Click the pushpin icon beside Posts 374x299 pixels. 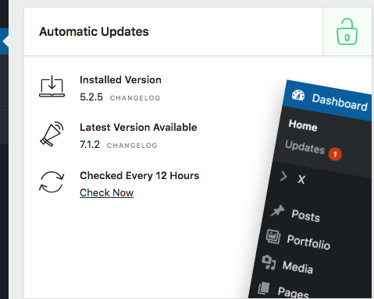(x=277, y=211)
